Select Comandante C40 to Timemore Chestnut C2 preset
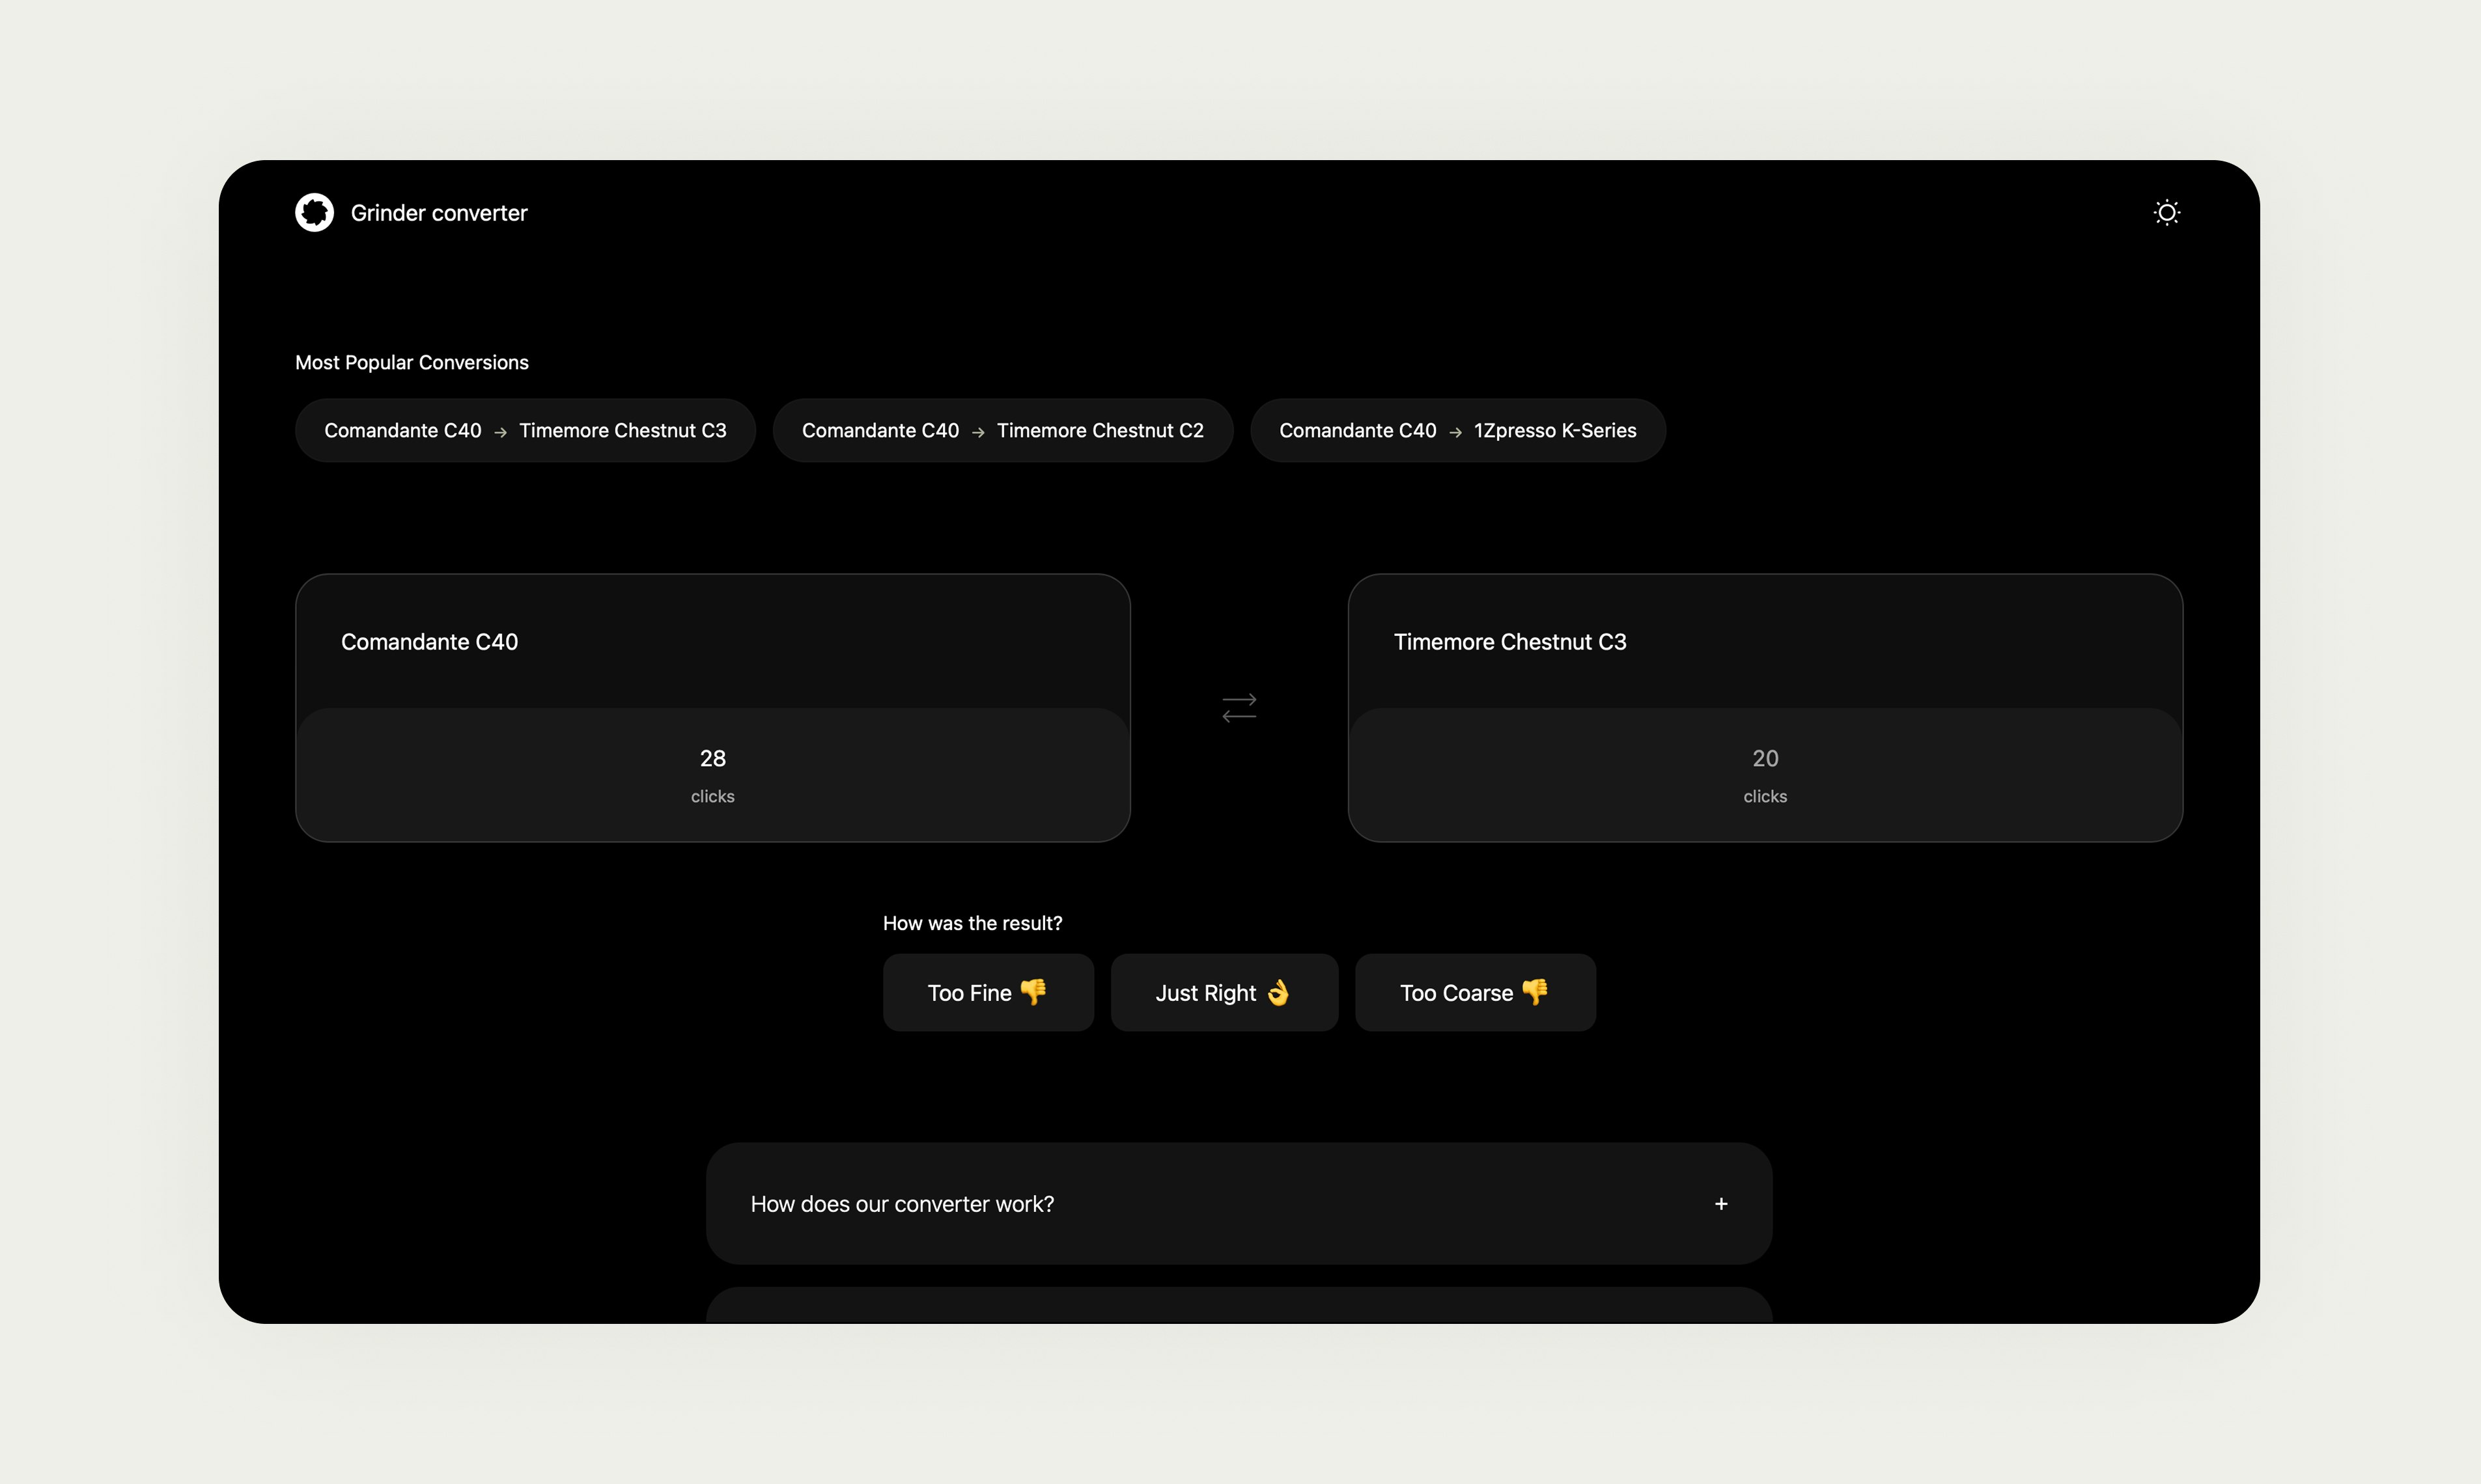Image resolution: width=2481 pixels, height=1484 pixels. point(1002,430)
